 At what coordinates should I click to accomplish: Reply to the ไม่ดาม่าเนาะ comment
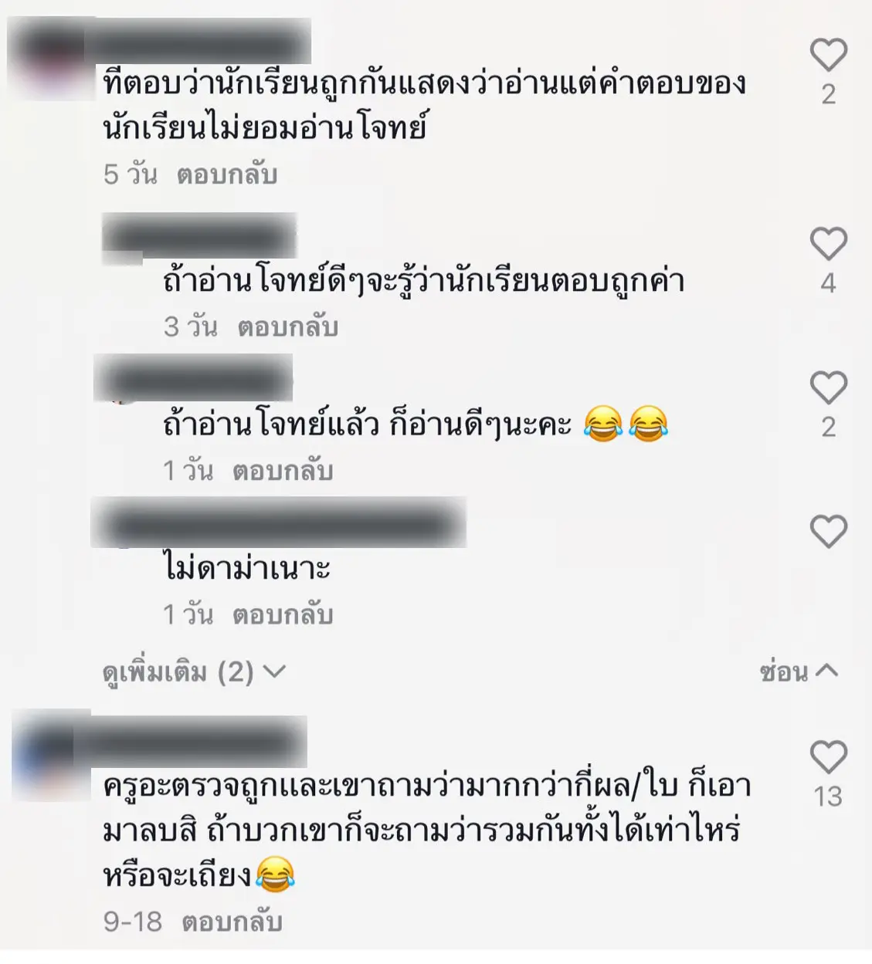pyautogui.click(x=283, y=614)
